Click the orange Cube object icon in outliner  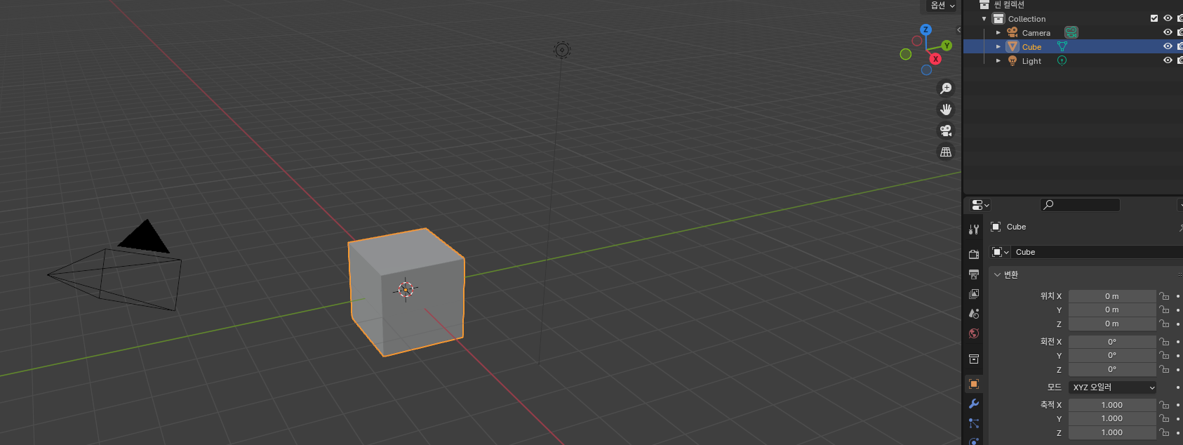pyautogui.click(x=1012, y=46)
